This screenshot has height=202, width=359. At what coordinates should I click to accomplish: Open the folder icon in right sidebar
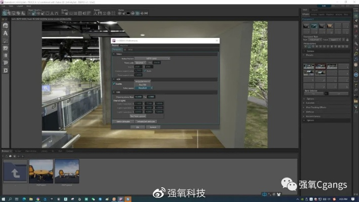coord(356,101)
